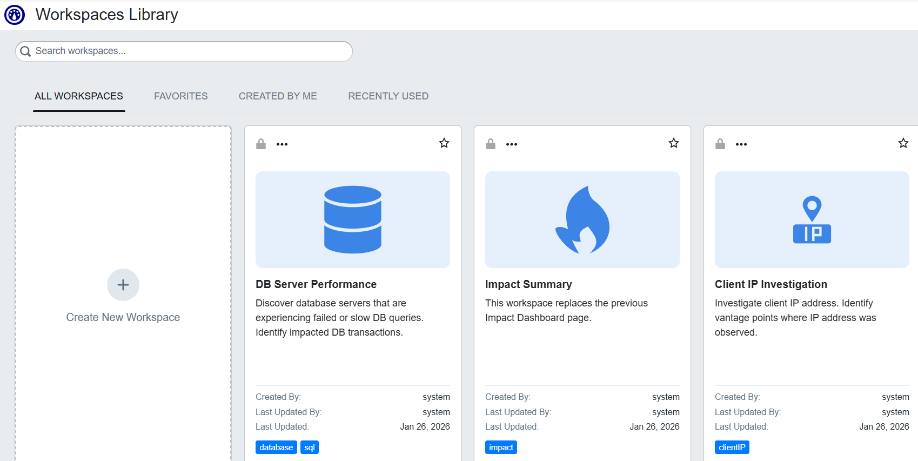This screenshot has height=461, width=918.
Task: Click the app logo icon beside Workspaces Library
Action: [x=15, y=15]
